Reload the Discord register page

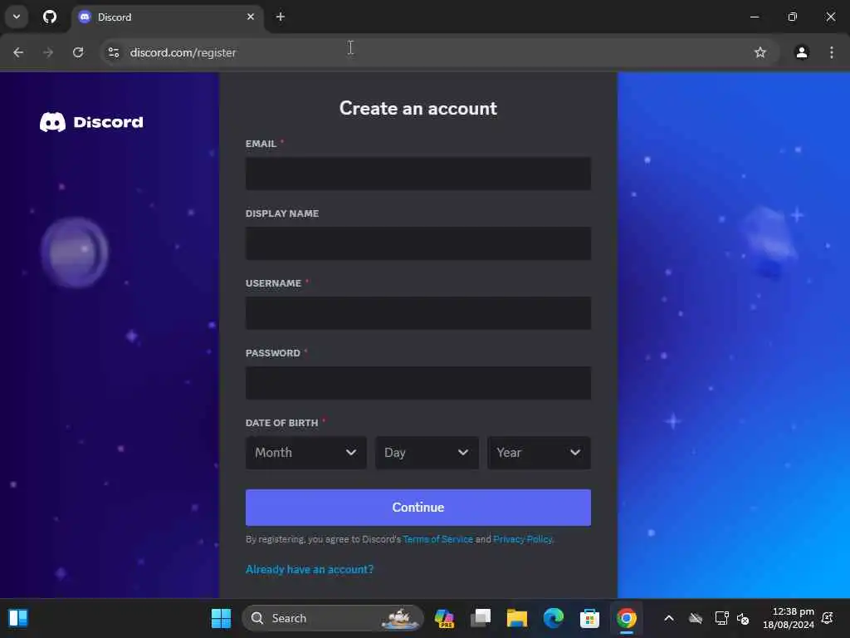pyautogui.click(x=78, y=52)
